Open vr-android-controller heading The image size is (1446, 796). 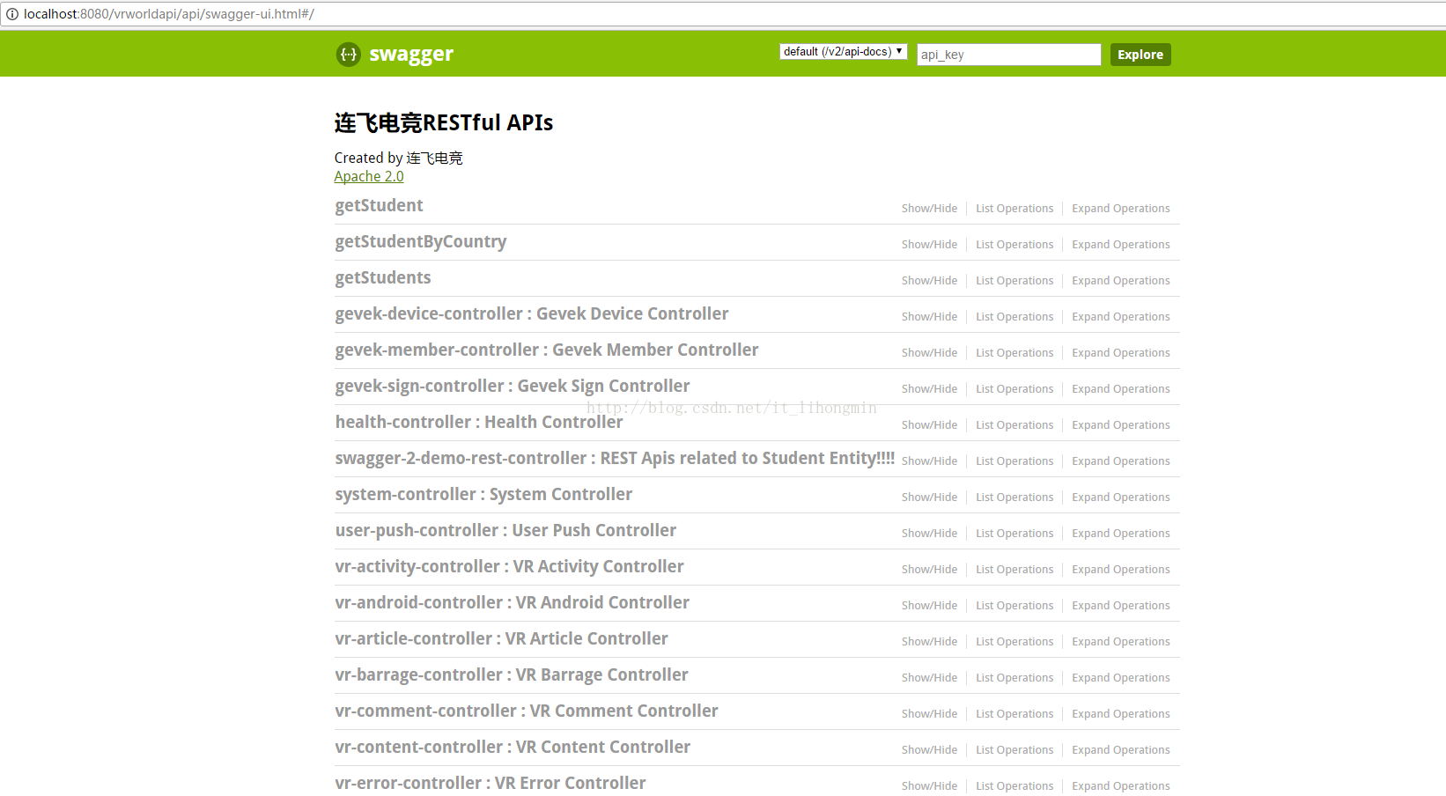512,602
